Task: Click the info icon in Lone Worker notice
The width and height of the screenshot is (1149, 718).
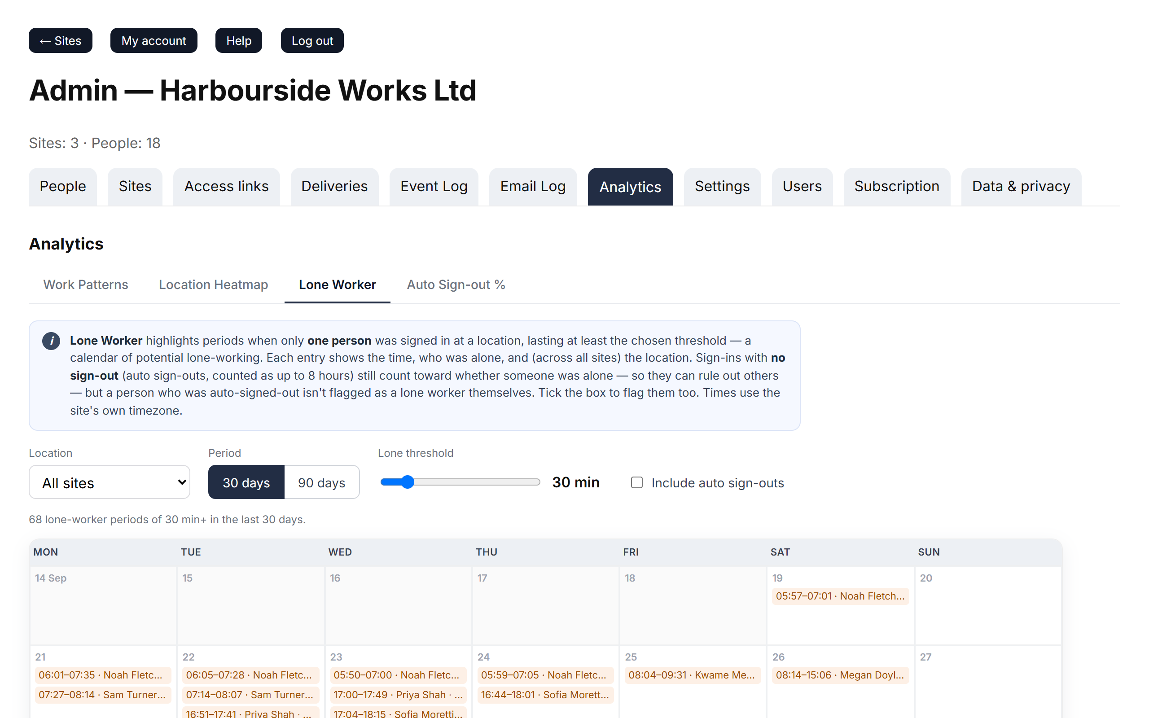Action: pos(51,341)
